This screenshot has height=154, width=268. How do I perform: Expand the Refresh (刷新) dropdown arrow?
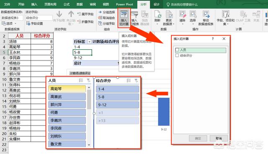[157, 24]
